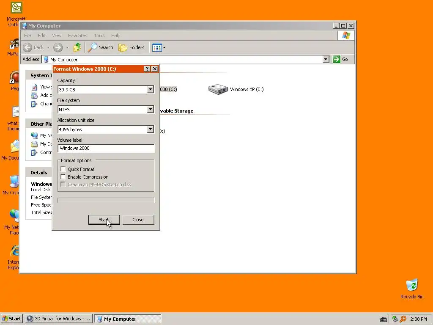Select Microsoft Outlook desktop icon
433x325 pixels.
[16, 8]
